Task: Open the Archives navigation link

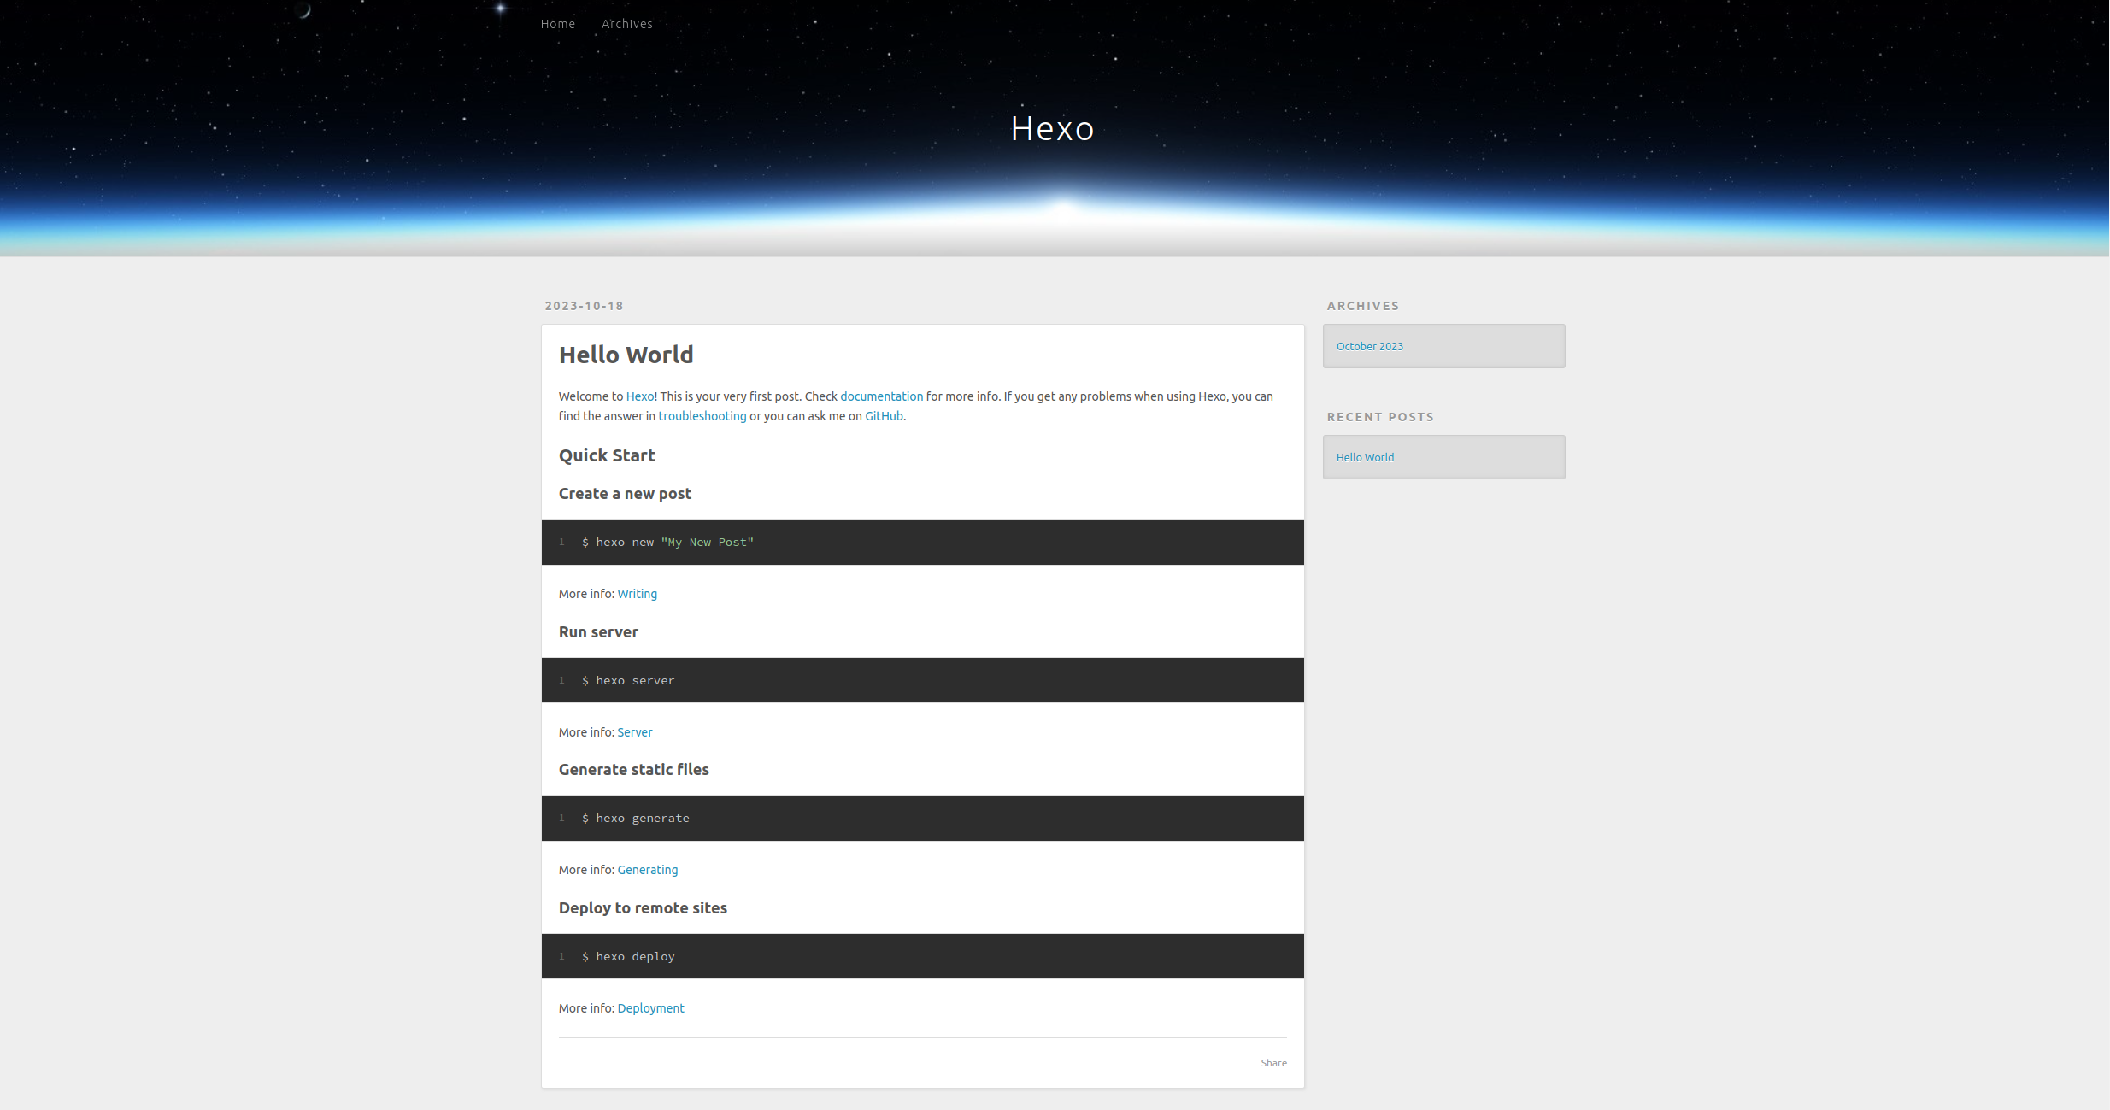Action: tap(626, 24)
